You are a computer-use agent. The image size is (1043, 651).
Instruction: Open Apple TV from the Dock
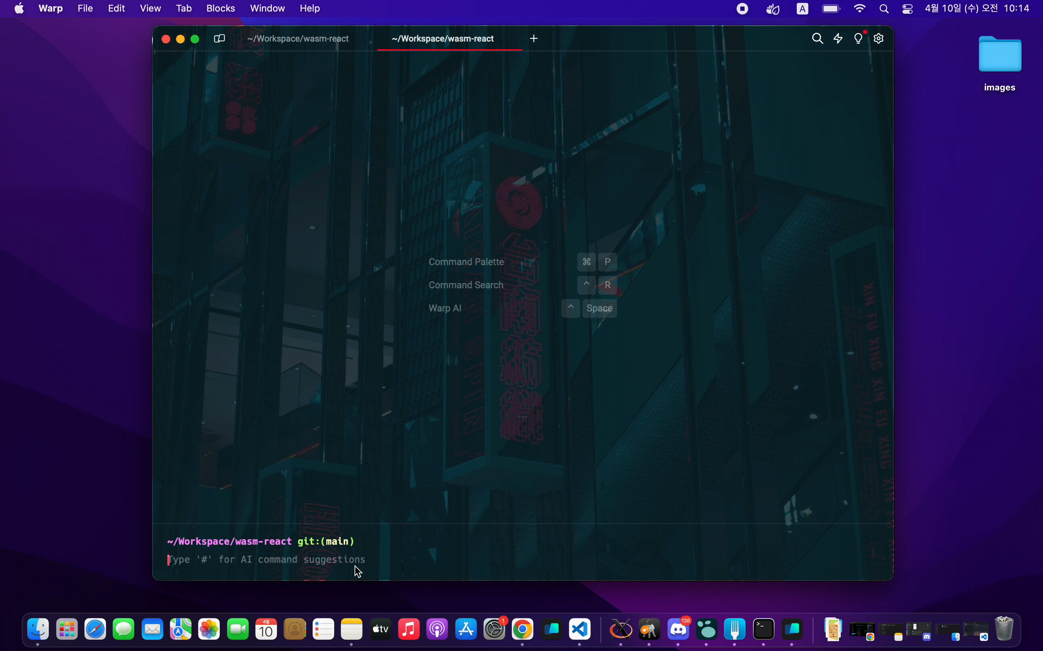(381, 629)
